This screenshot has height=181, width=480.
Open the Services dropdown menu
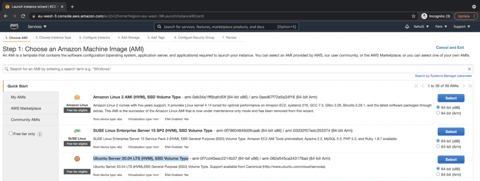[37, 27]
